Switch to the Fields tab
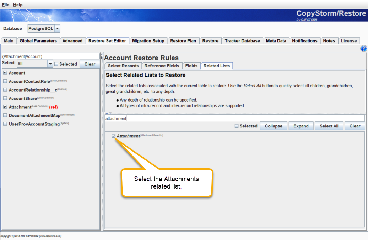The height and width of the screenshot is (240, 368). point(191,66)
